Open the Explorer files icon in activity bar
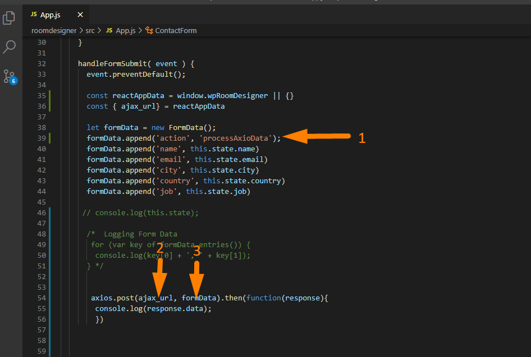The height and width of the screenshot is (357, 531). (9, 18)
